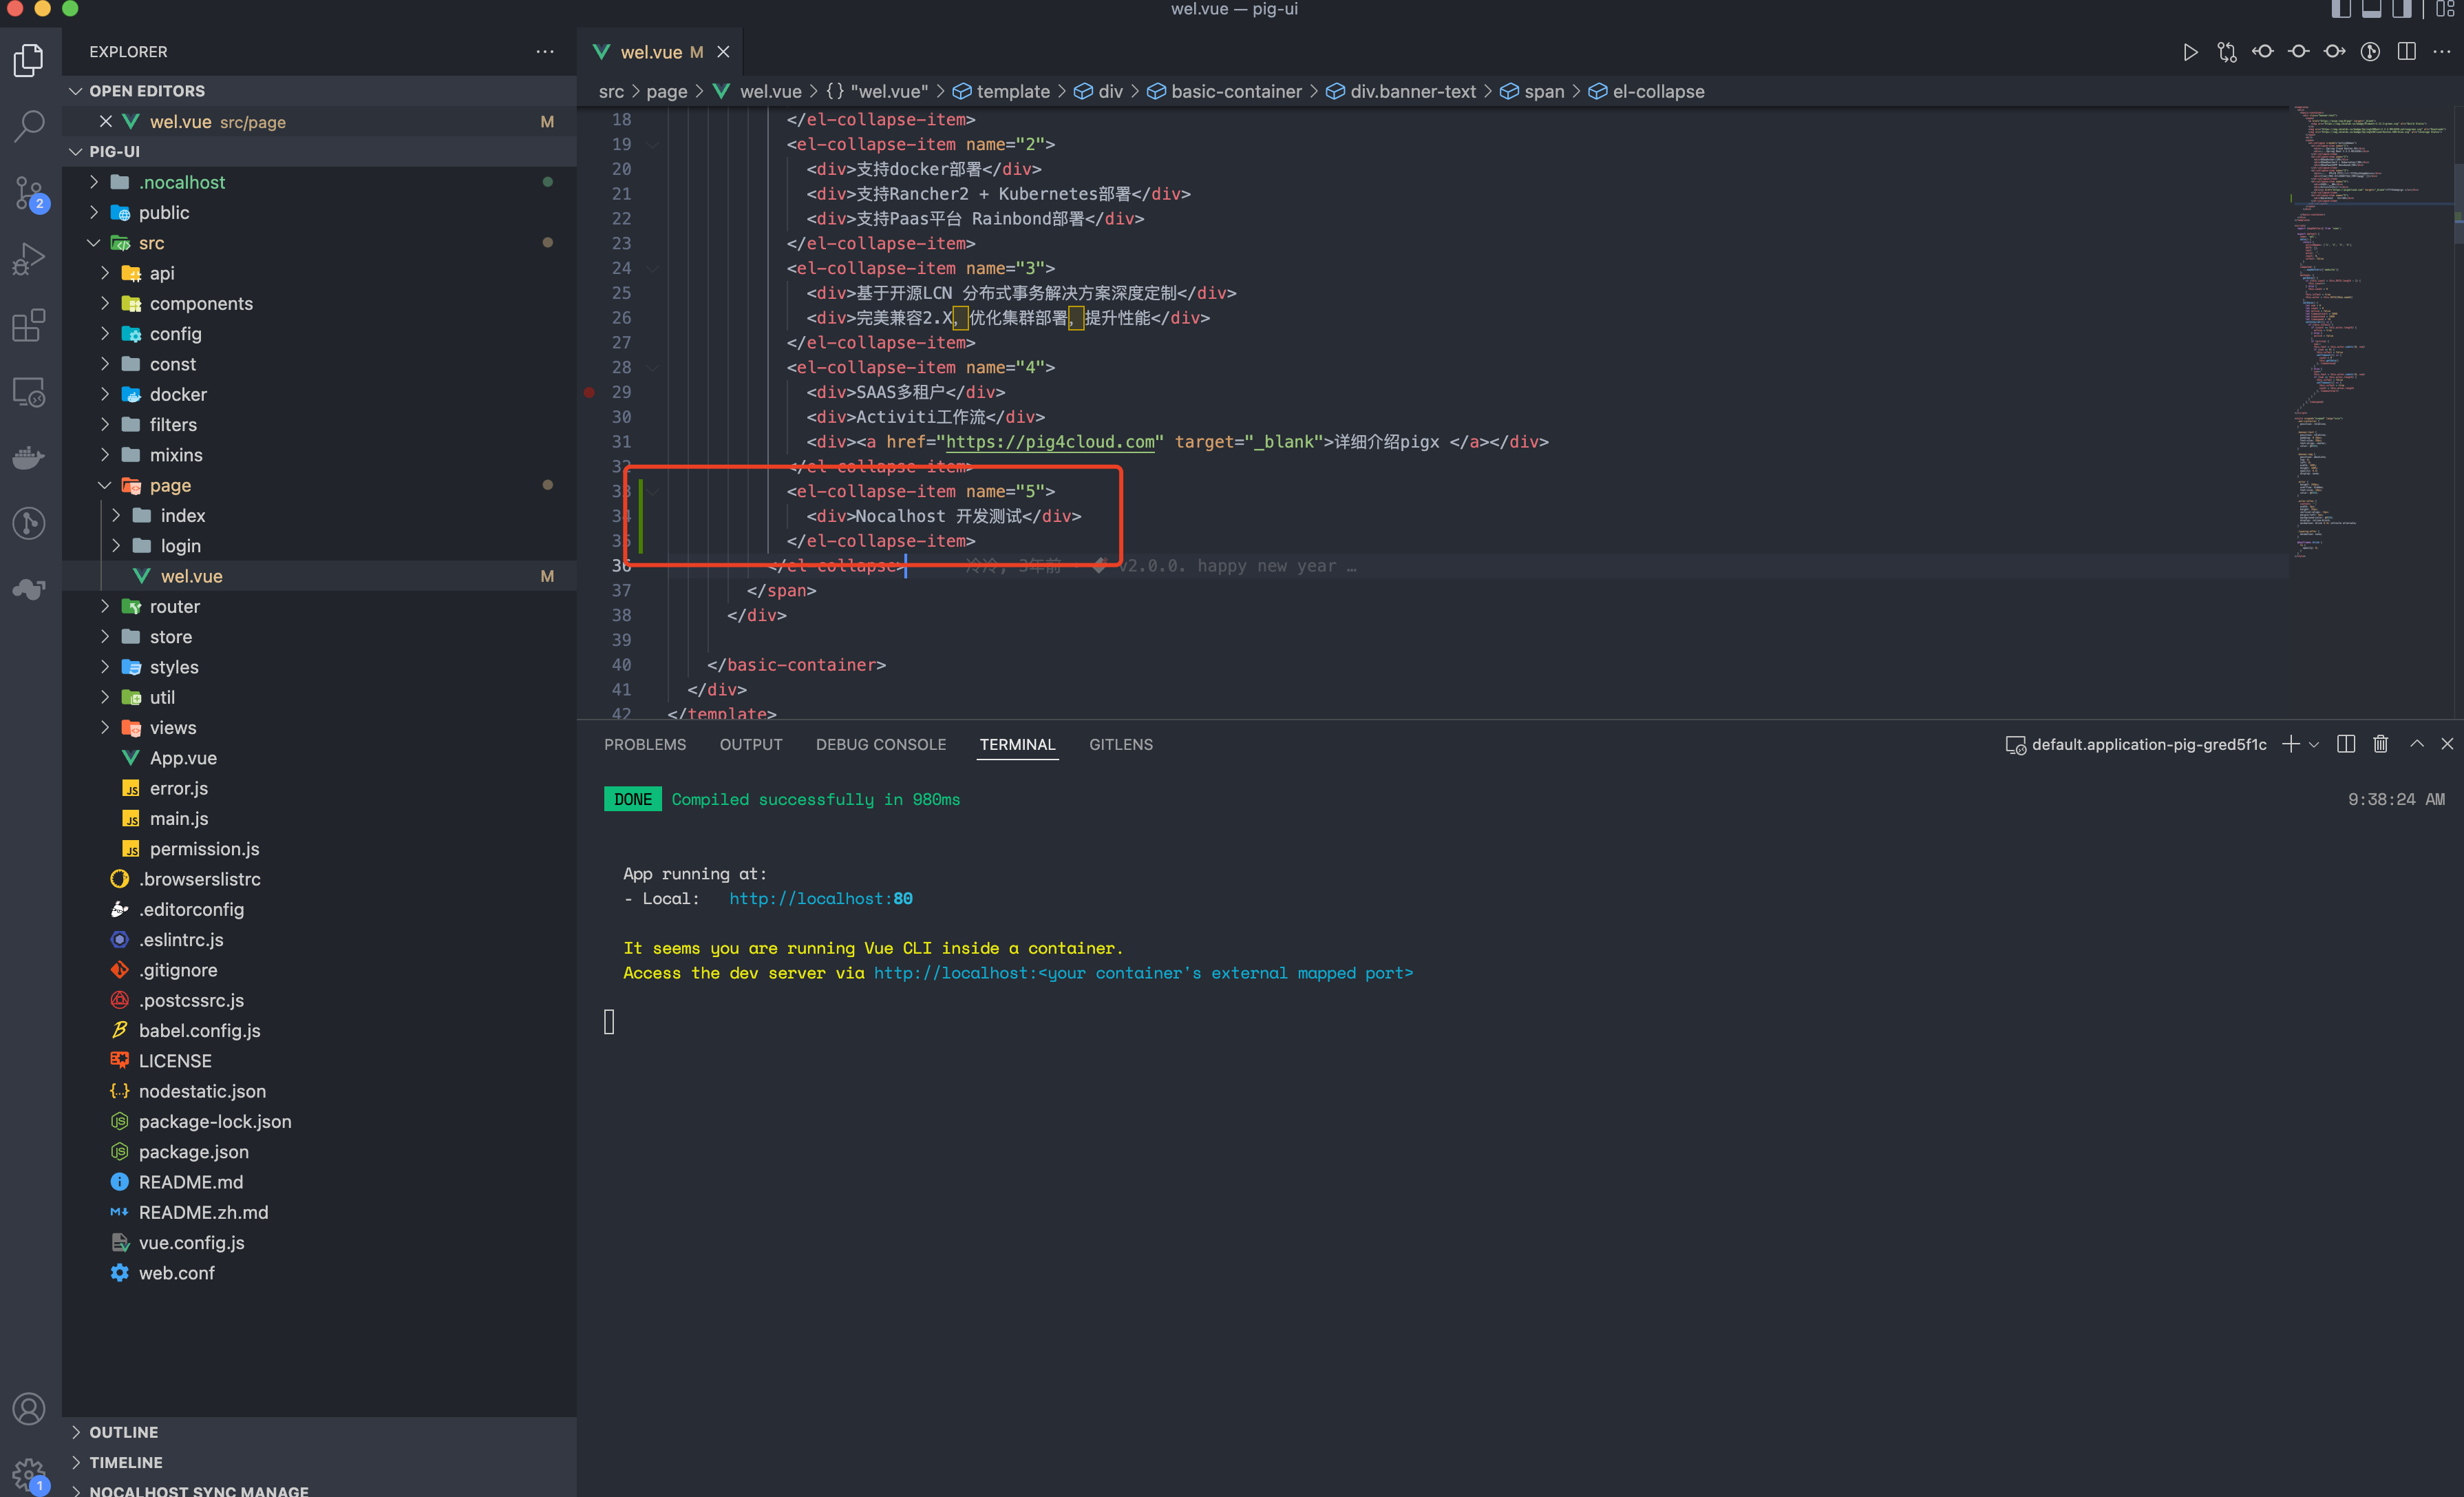
Task: Open the Accounts menu icon
Action: (29, 1408)
